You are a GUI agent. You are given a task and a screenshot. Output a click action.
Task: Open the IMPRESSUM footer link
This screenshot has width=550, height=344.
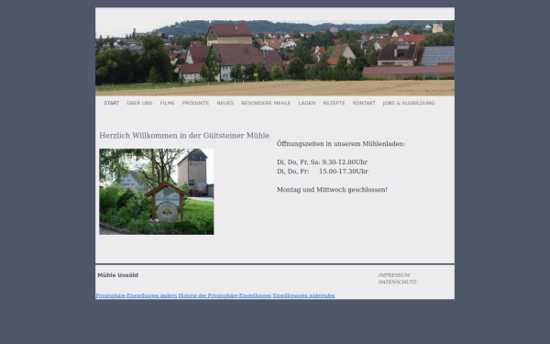coord(394,275)
